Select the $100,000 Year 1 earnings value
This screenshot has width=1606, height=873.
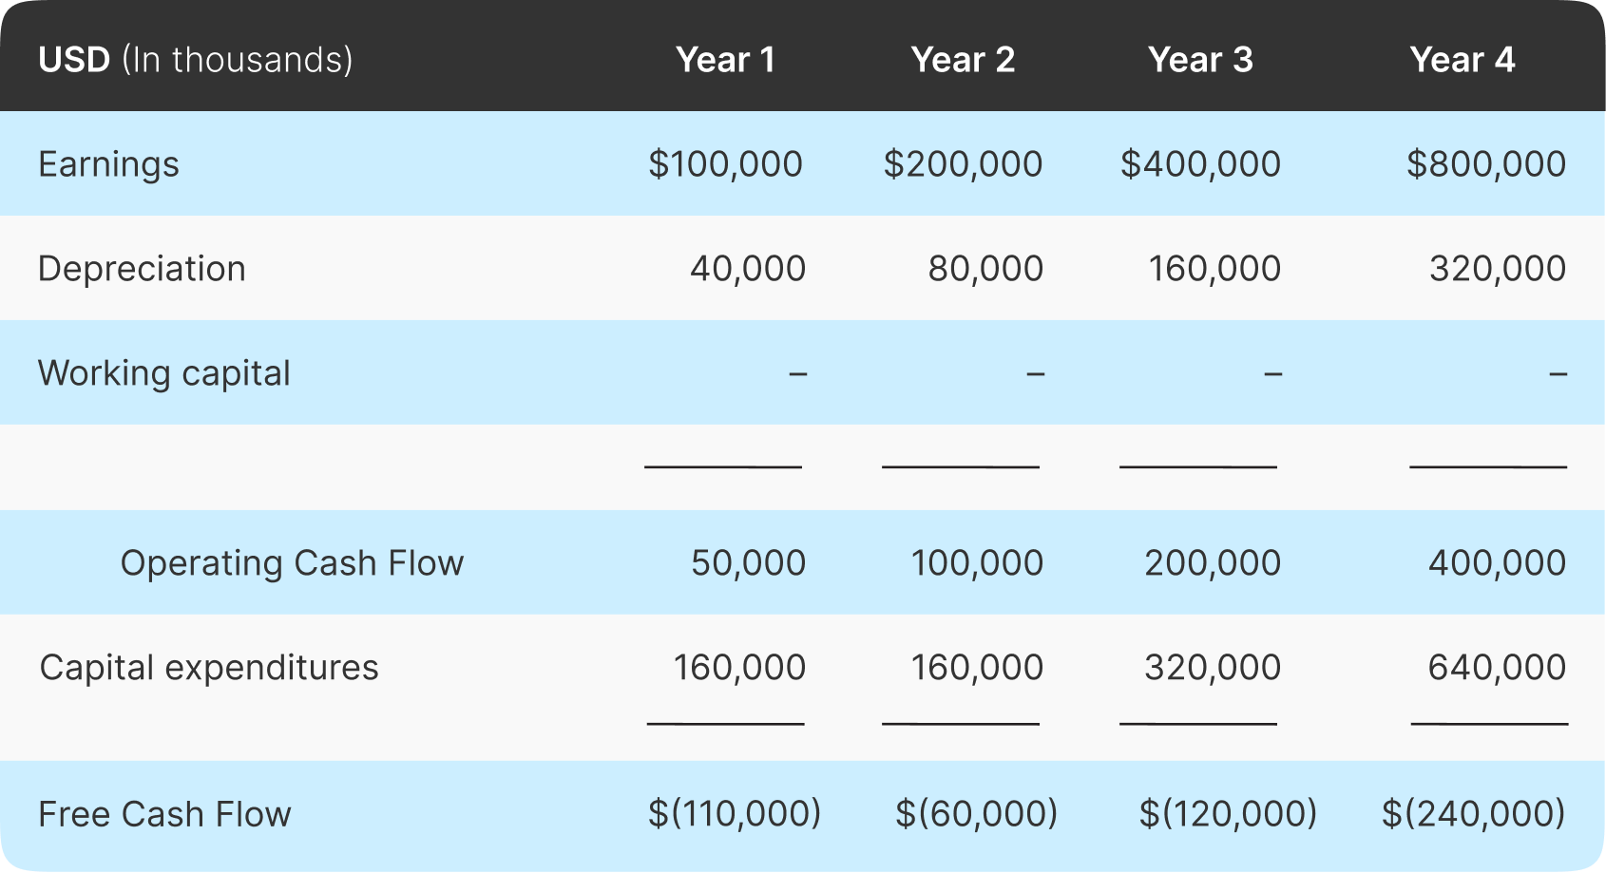(725, 164)
